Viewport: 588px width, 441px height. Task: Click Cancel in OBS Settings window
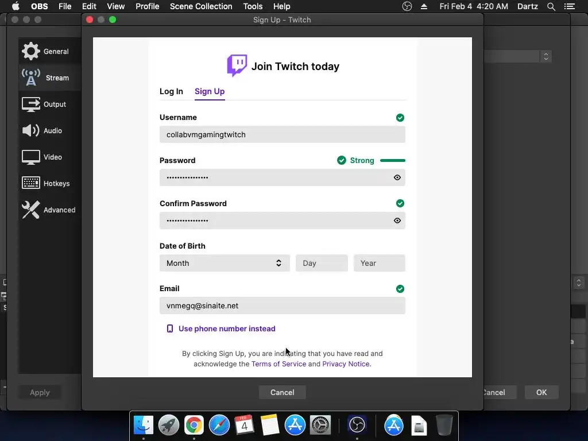point(500,392)
